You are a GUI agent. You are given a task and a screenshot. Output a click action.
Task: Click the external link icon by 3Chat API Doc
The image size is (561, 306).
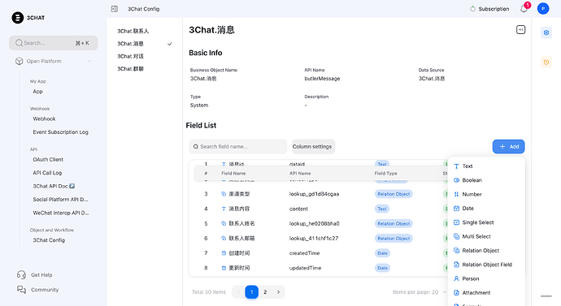72,186
